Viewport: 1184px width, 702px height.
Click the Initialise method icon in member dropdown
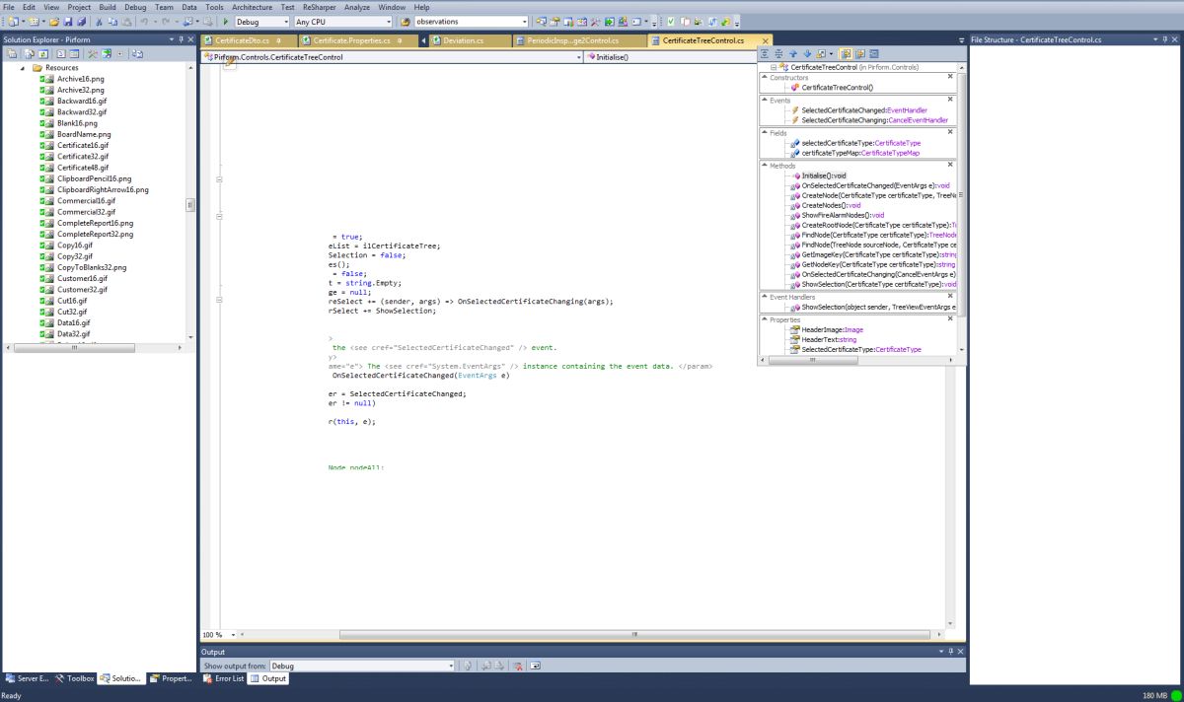point(591,57)
